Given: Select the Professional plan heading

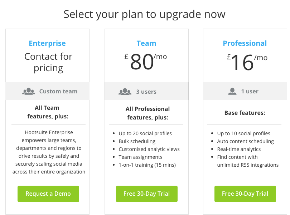Looking at the screenshot, I should pos(245,43).
